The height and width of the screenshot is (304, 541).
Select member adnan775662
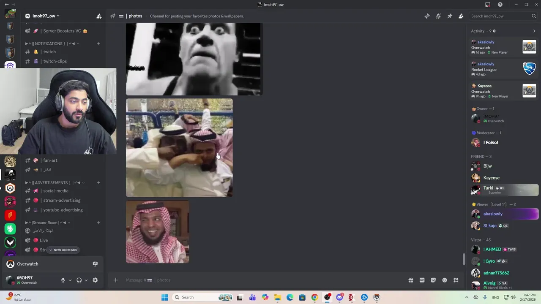(x=503, y=273)
